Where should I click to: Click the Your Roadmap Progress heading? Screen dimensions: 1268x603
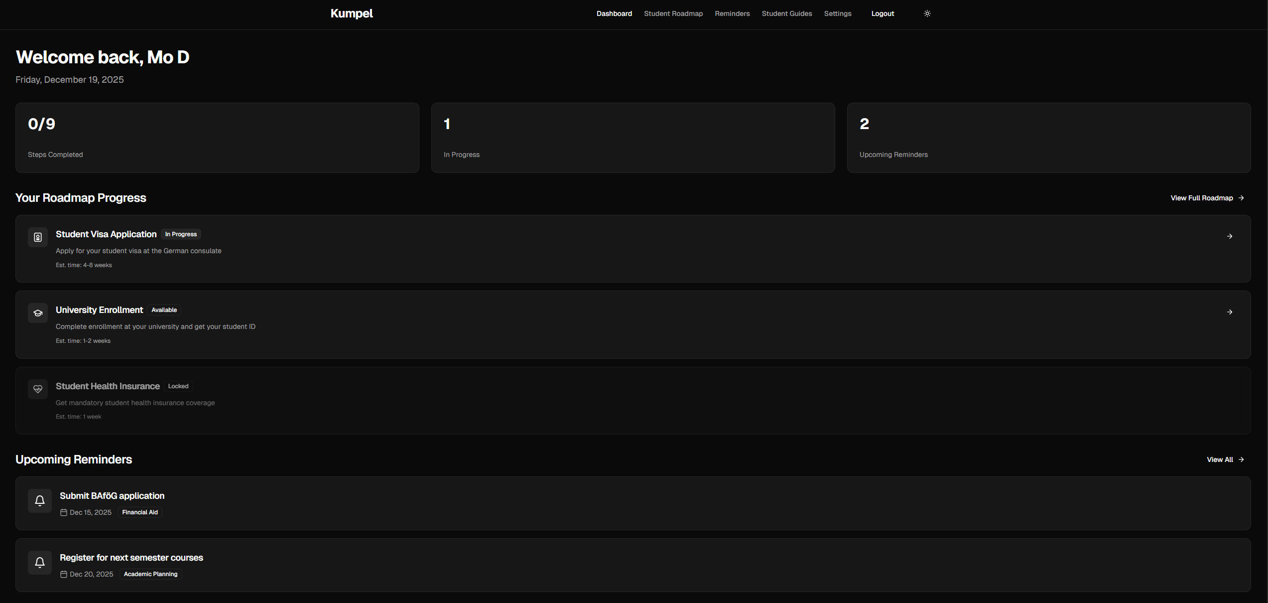tap(81, 198)
